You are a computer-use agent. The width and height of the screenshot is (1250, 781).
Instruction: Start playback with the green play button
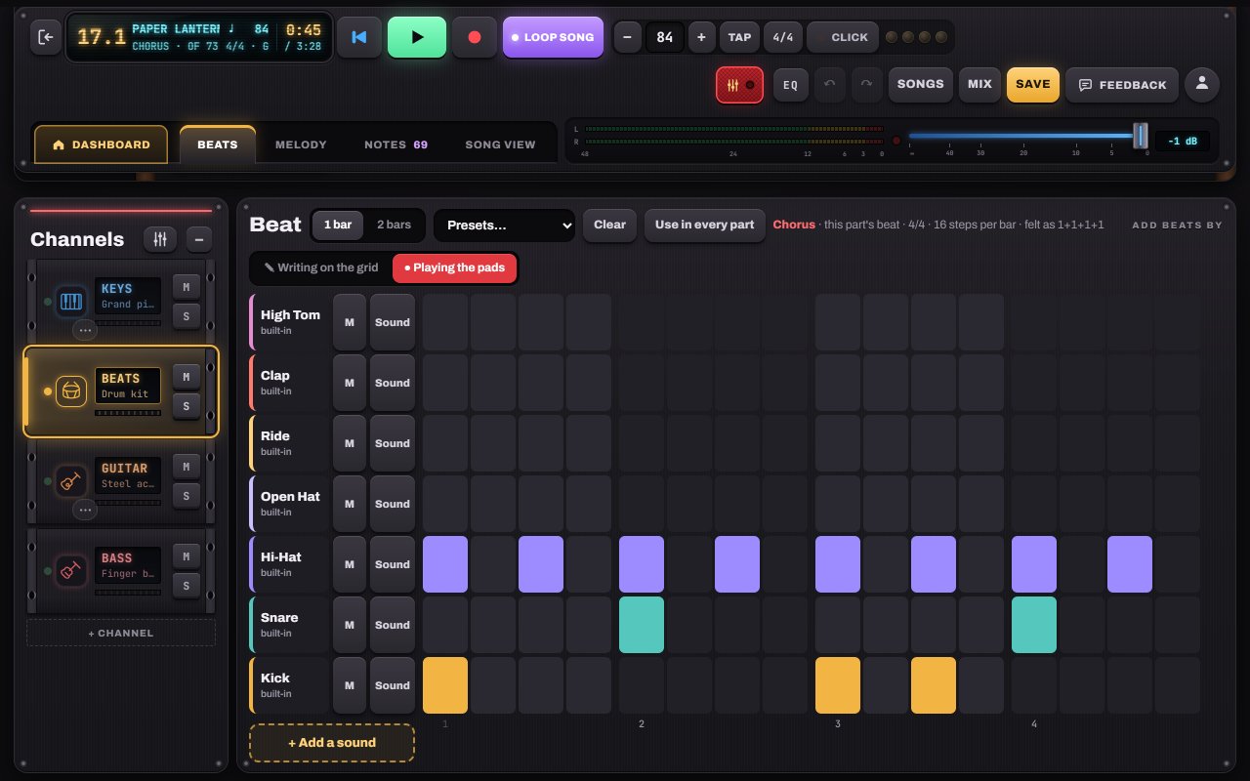[417, 37]
